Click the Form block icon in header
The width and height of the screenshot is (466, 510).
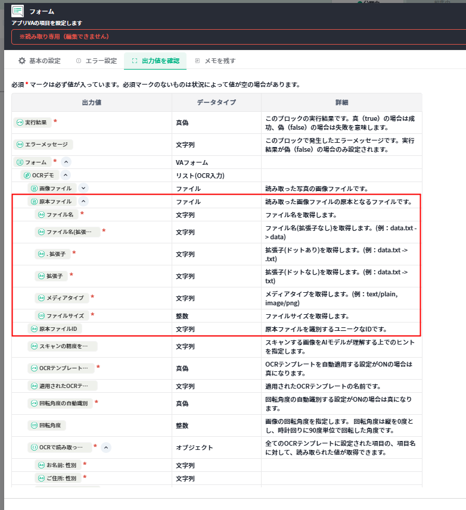click(x=18, y=11)
